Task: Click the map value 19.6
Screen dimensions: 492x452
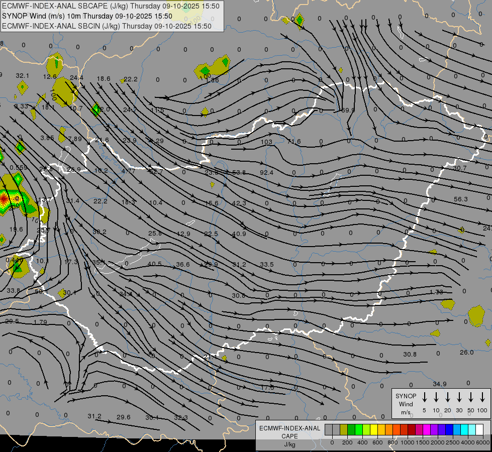Action: point(16,230)
